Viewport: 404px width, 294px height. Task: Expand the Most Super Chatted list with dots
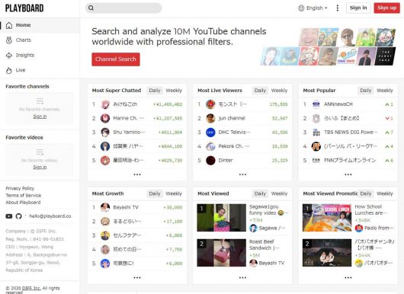137,174
